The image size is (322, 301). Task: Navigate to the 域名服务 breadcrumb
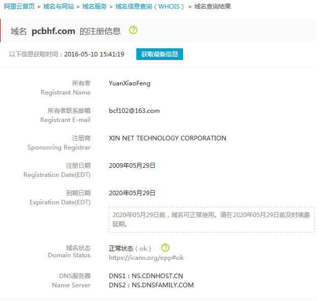[x=95, y=7]
